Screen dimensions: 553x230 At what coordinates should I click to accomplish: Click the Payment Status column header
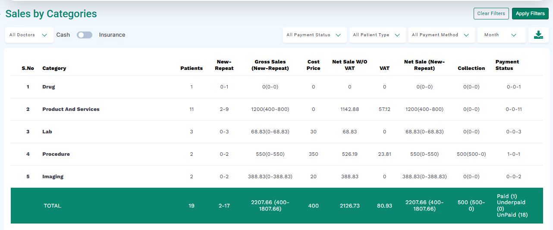tap(507, 65)
